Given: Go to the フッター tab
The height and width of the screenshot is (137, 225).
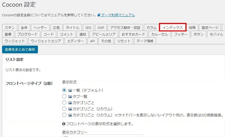Looking at the screenshot, I should point(181,34).
